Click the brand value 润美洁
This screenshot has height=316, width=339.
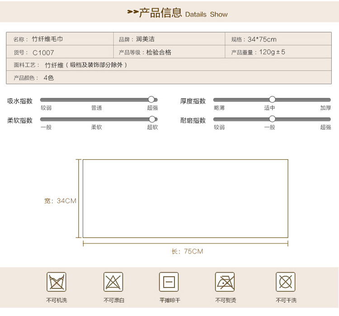(145, 39)
